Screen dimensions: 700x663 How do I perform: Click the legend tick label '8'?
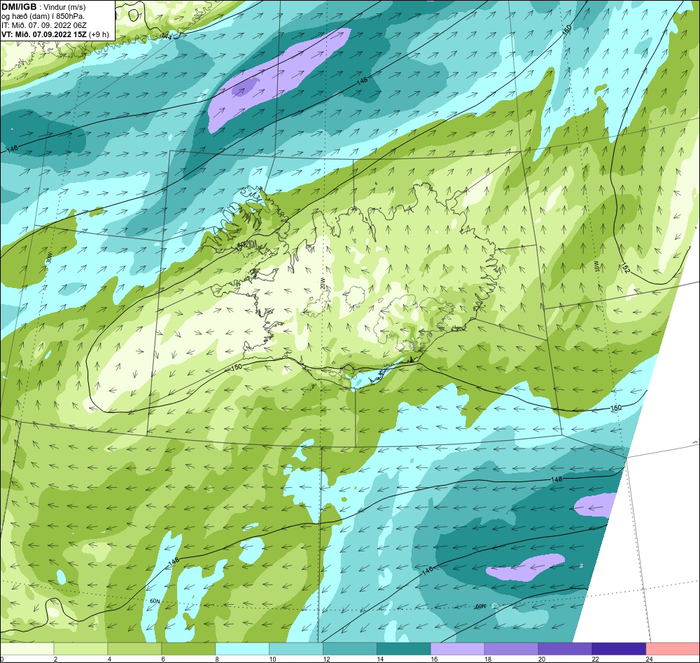[x=217, y=659]
